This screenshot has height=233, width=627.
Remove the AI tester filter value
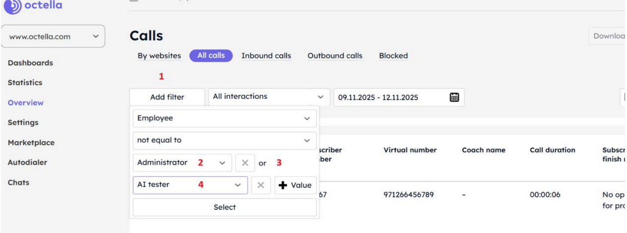[261, 185]
